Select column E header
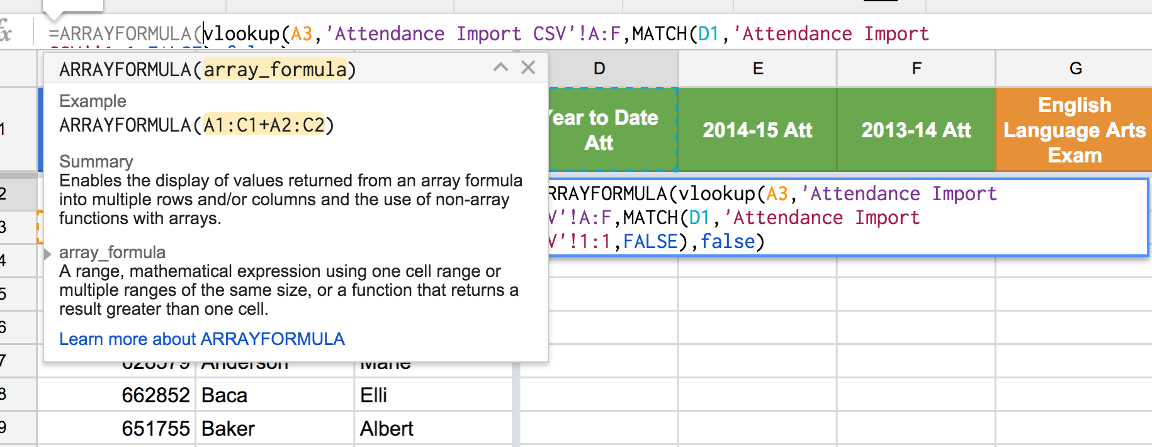This screenshot has height=447, width=1152. click(758, 69)
